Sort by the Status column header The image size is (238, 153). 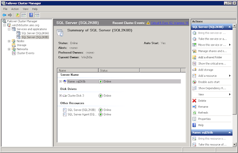pos(119,70)
